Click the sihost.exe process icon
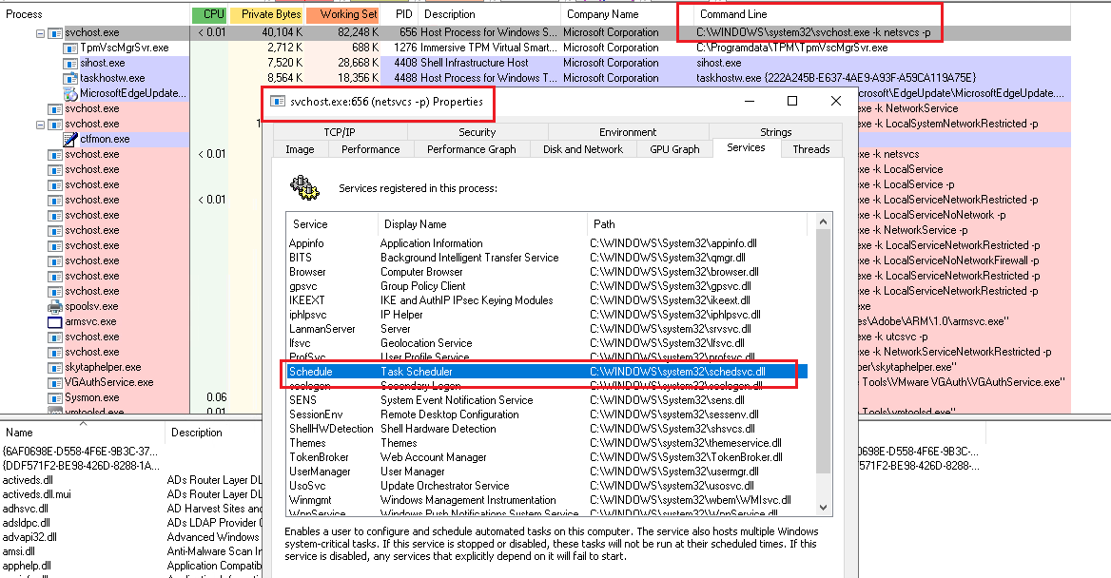1111x578 pixels. [x=71, y=63]
